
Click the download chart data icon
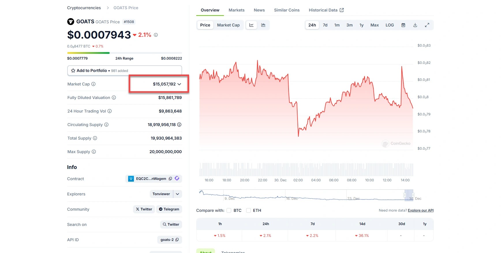click(x=415, y=25)
